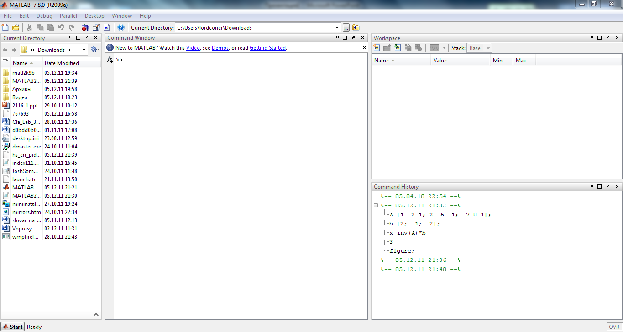623x332 pixels.
Task: Click the fx function browser button
Action: pyautogui.click(x=110, y=60)
